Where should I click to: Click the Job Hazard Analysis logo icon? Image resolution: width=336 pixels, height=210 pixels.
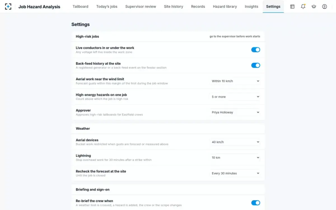coord(8,6)
